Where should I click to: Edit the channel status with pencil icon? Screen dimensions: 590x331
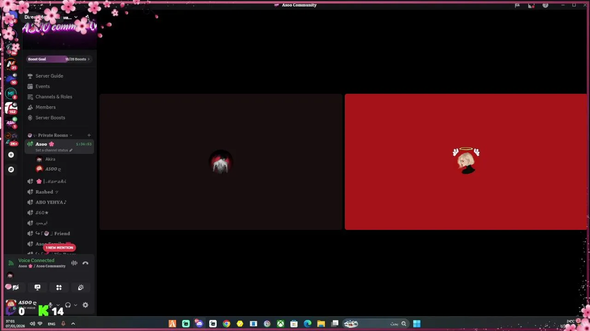(x=71, y=150)
